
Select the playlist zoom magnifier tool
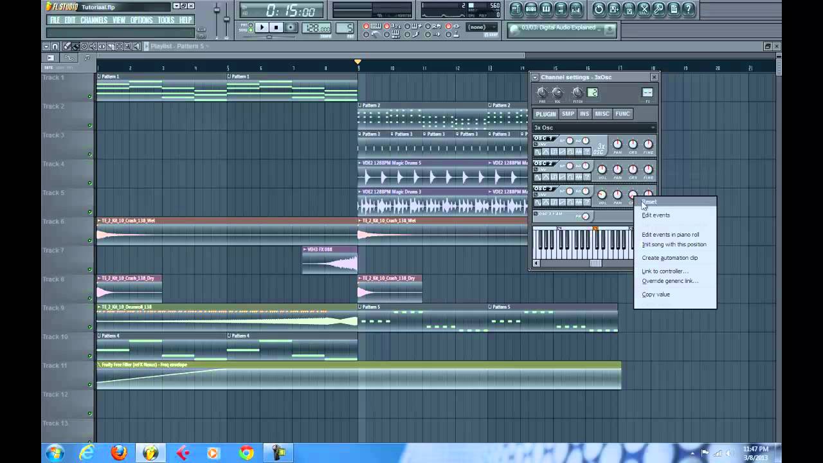click(x=128, y=46)
